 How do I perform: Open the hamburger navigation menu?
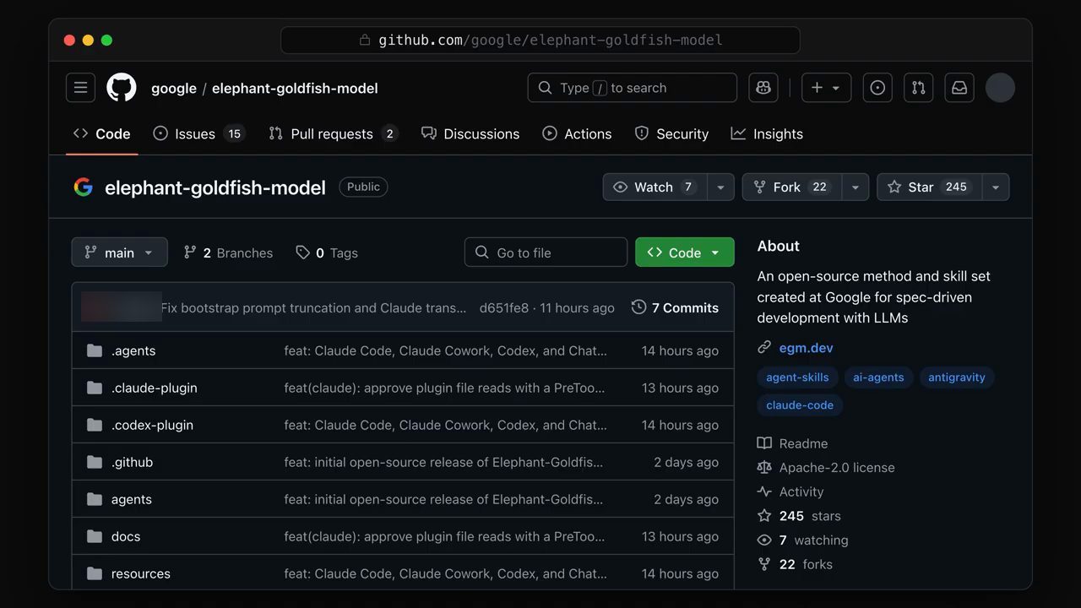click(80, 88)
